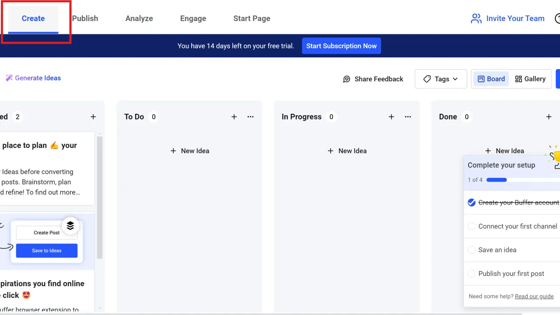This screenshot has width=560, height=315.
Task: Click the plus icon in In Progress header
Action: click(x=392, y=117)
